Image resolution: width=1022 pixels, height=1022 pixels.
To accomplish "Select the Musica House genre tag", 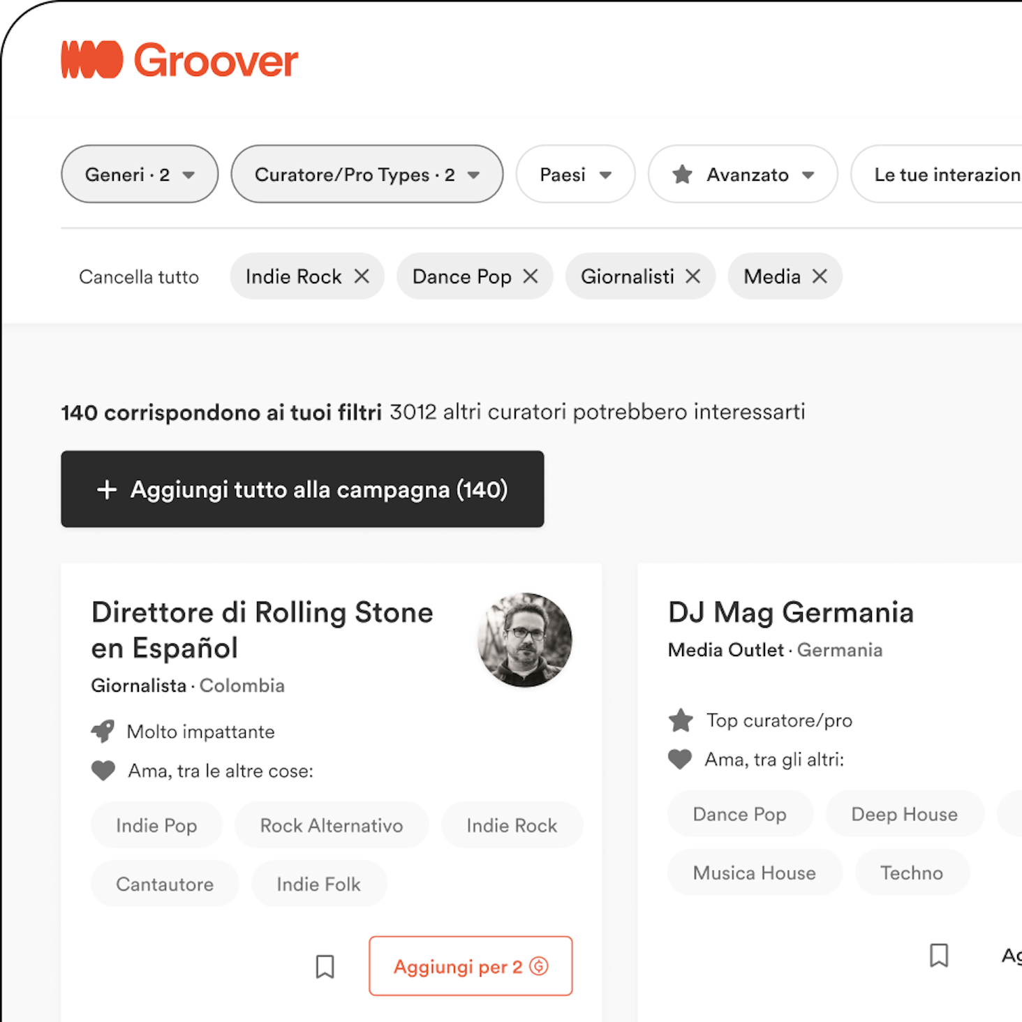I will pyautogui.click(x=755, y=873).
